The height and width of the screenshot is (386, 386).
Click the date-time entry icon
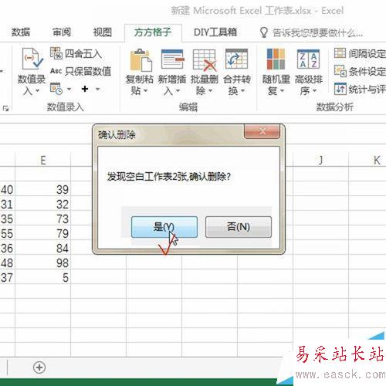[56, 89]
